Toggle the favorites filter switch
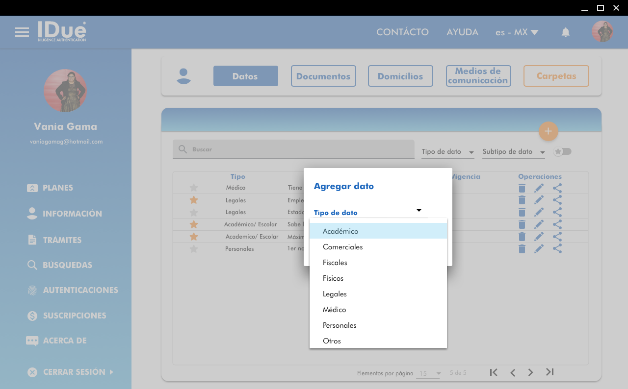 (x=563, y=152)
